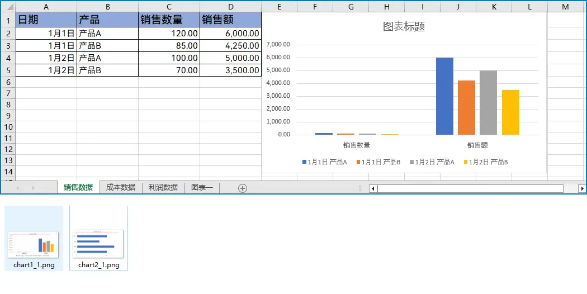Click the 销售额 axis category label in chart

click(x=477, y=145)
